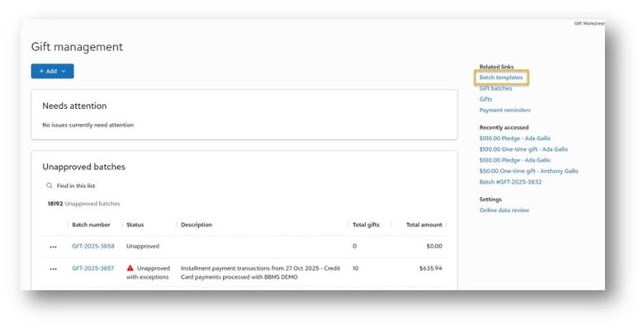Sort by Description column header
Screen dimensions: 644x330
click(x=197, y=224)
